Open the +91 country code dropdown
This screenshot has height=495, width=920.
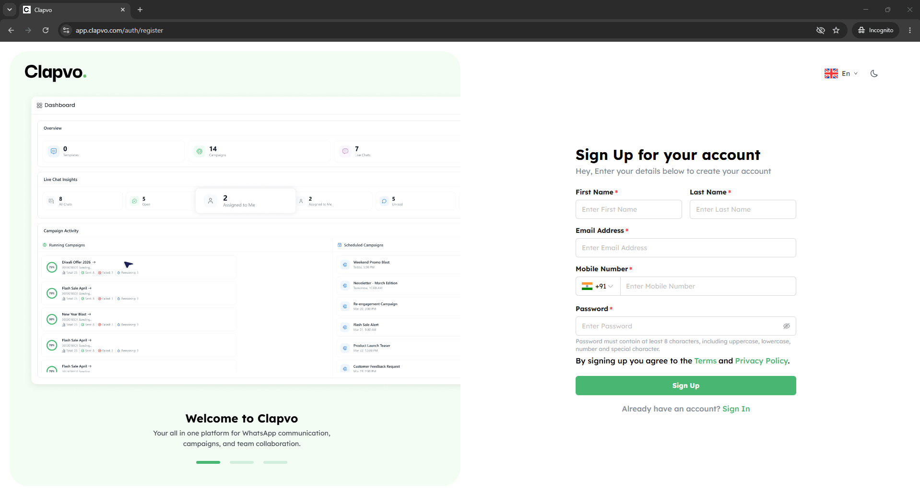tap(598, 286)
